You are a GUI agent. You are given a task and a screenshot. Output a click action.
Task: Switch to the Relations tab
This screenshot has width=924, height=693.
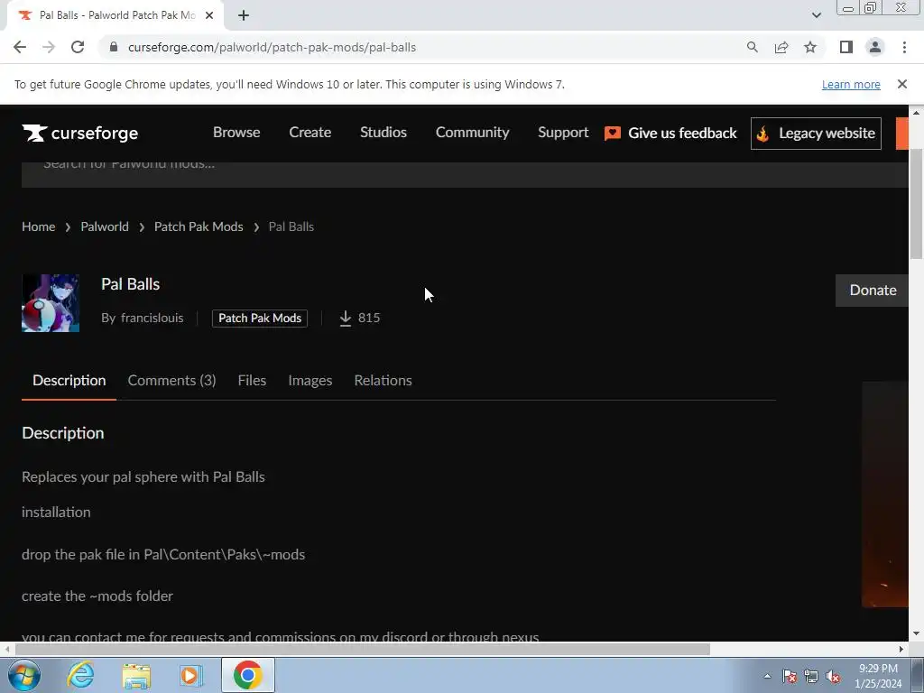383,380
